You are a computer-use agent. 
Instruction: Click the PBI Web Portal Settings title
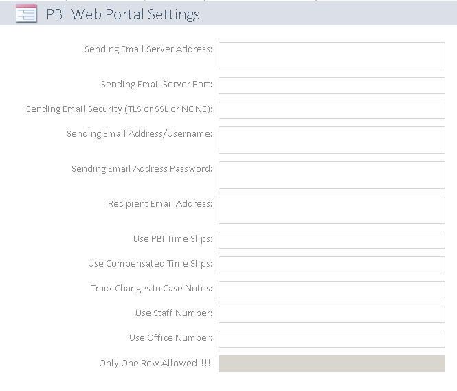122,14
